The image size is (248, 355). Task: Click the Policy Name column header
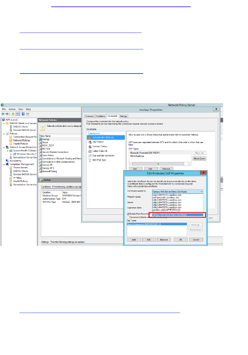pyautogui.click(x=45, y=136)
